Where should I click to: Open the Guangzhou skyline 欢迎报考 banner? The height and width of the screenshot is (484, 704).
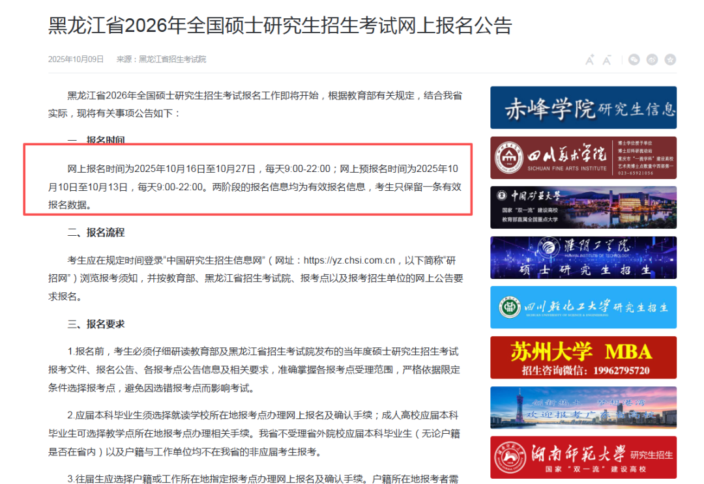coord(583,407)
